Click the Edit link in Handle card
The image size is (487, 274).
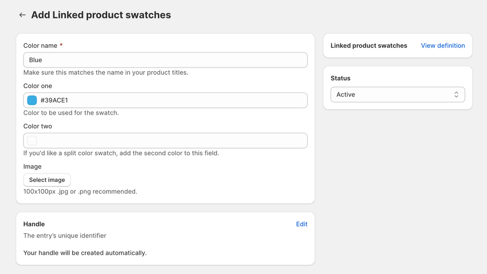(301, 224)
